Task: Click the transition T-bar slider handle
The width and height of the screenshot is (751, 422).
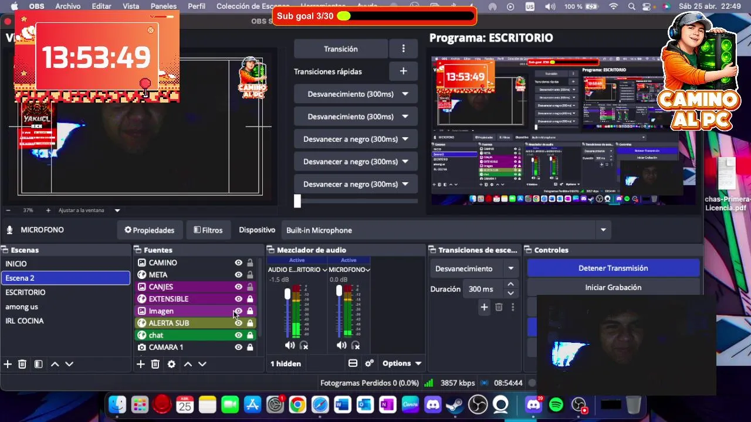Action: pyautogui.click(x=297, y=201)
